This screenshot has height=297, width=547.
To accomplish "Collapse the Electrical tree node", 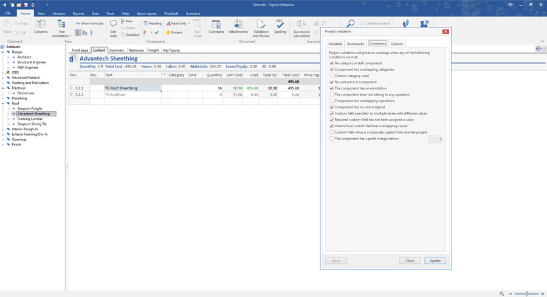I will click(x=3, y=88).
